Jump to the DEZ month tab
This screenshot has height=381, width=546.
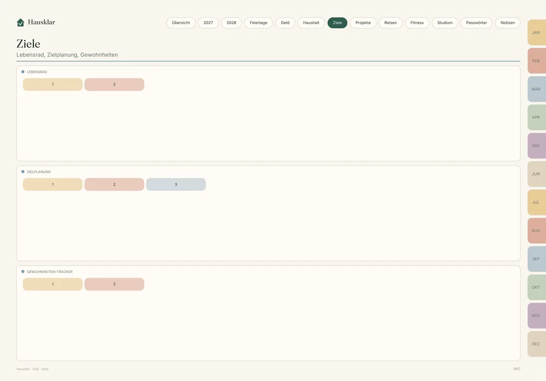(537, 344)
